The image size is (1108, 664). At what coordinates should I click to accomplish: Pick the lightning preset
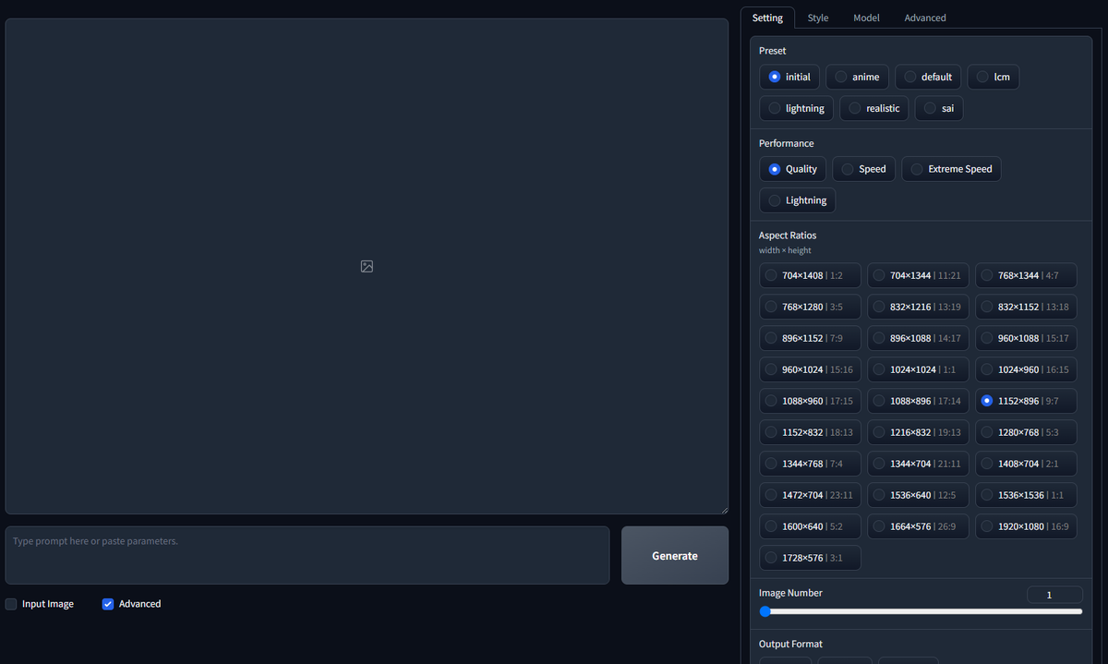[x=796, y=108]
